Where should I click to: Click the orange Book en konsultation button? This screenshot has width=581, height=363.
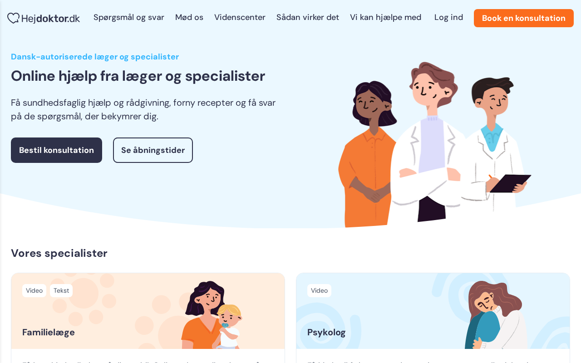524,18
